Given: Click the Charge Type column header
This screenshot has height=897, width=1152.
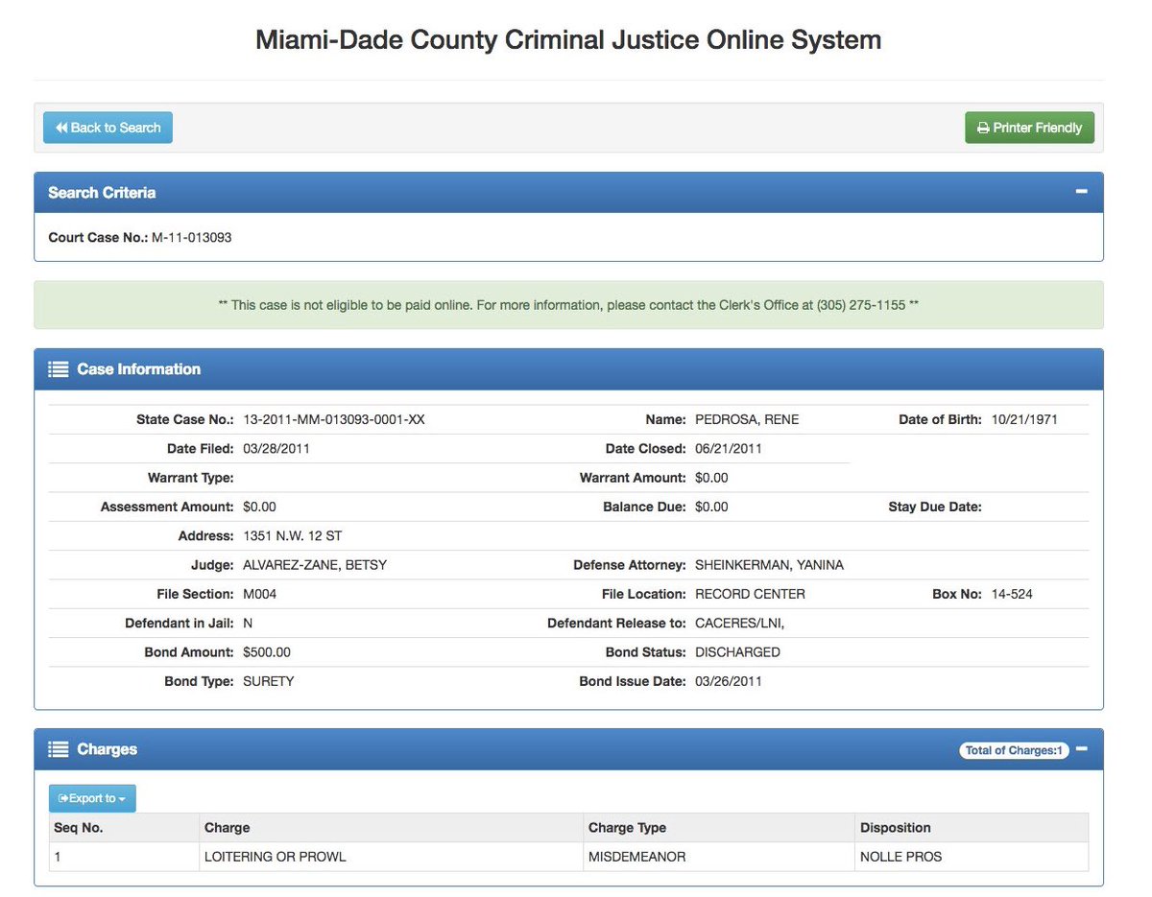Looking at the screenshot, I should (x=719, y=828).
